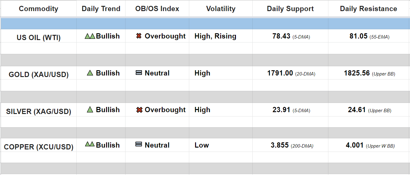Viewport: 410px width, 175px height.
Task: Click the double green triangle for Copper
Action: tap(90, 144)
